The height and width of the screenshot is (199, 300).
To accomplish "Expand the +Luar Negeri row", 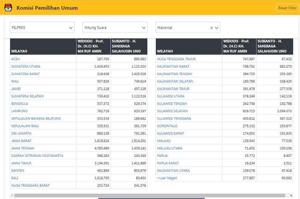I will coord(167,178).
